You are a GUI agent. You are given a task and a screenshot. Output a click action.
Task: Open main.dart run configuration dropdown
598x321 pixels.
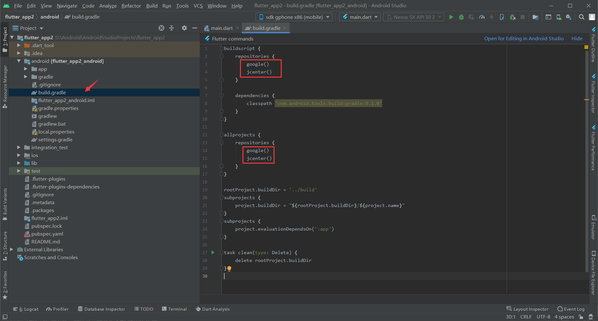[x=360, y=17]
